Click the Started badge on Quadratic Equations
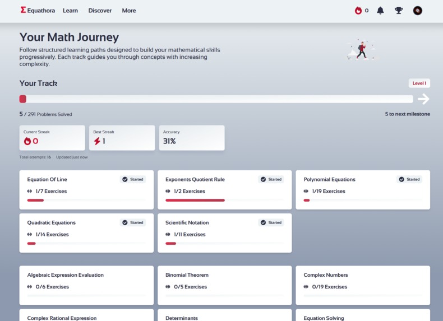This screenshot has height=321, width=443. [133, 222]
